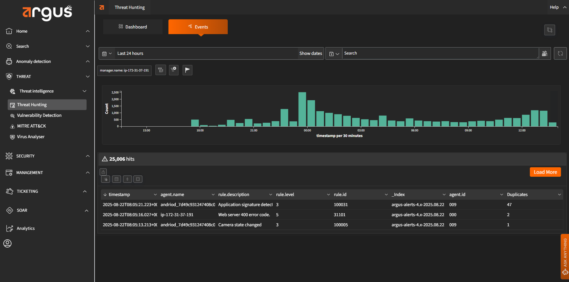Image resolution: width=569 pixels, height=282 pixels.
Task: Click the row-height icon in table toolbar
Action: click(x=127, y=179)
